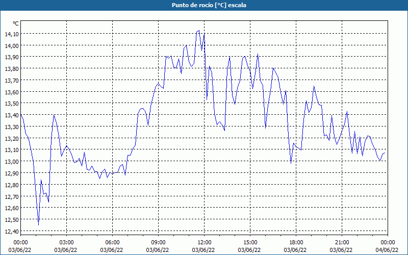Click the 12,50 y-axis value
Screen dimensions: 408x255
click(12, 220)
